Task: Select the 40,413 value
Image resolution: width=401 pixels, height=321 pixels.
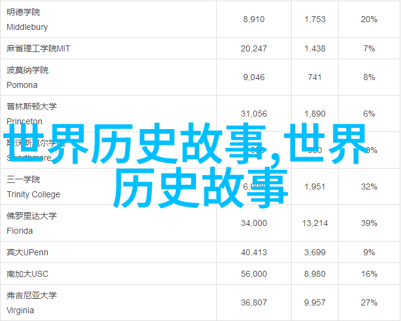Action: 254,253
